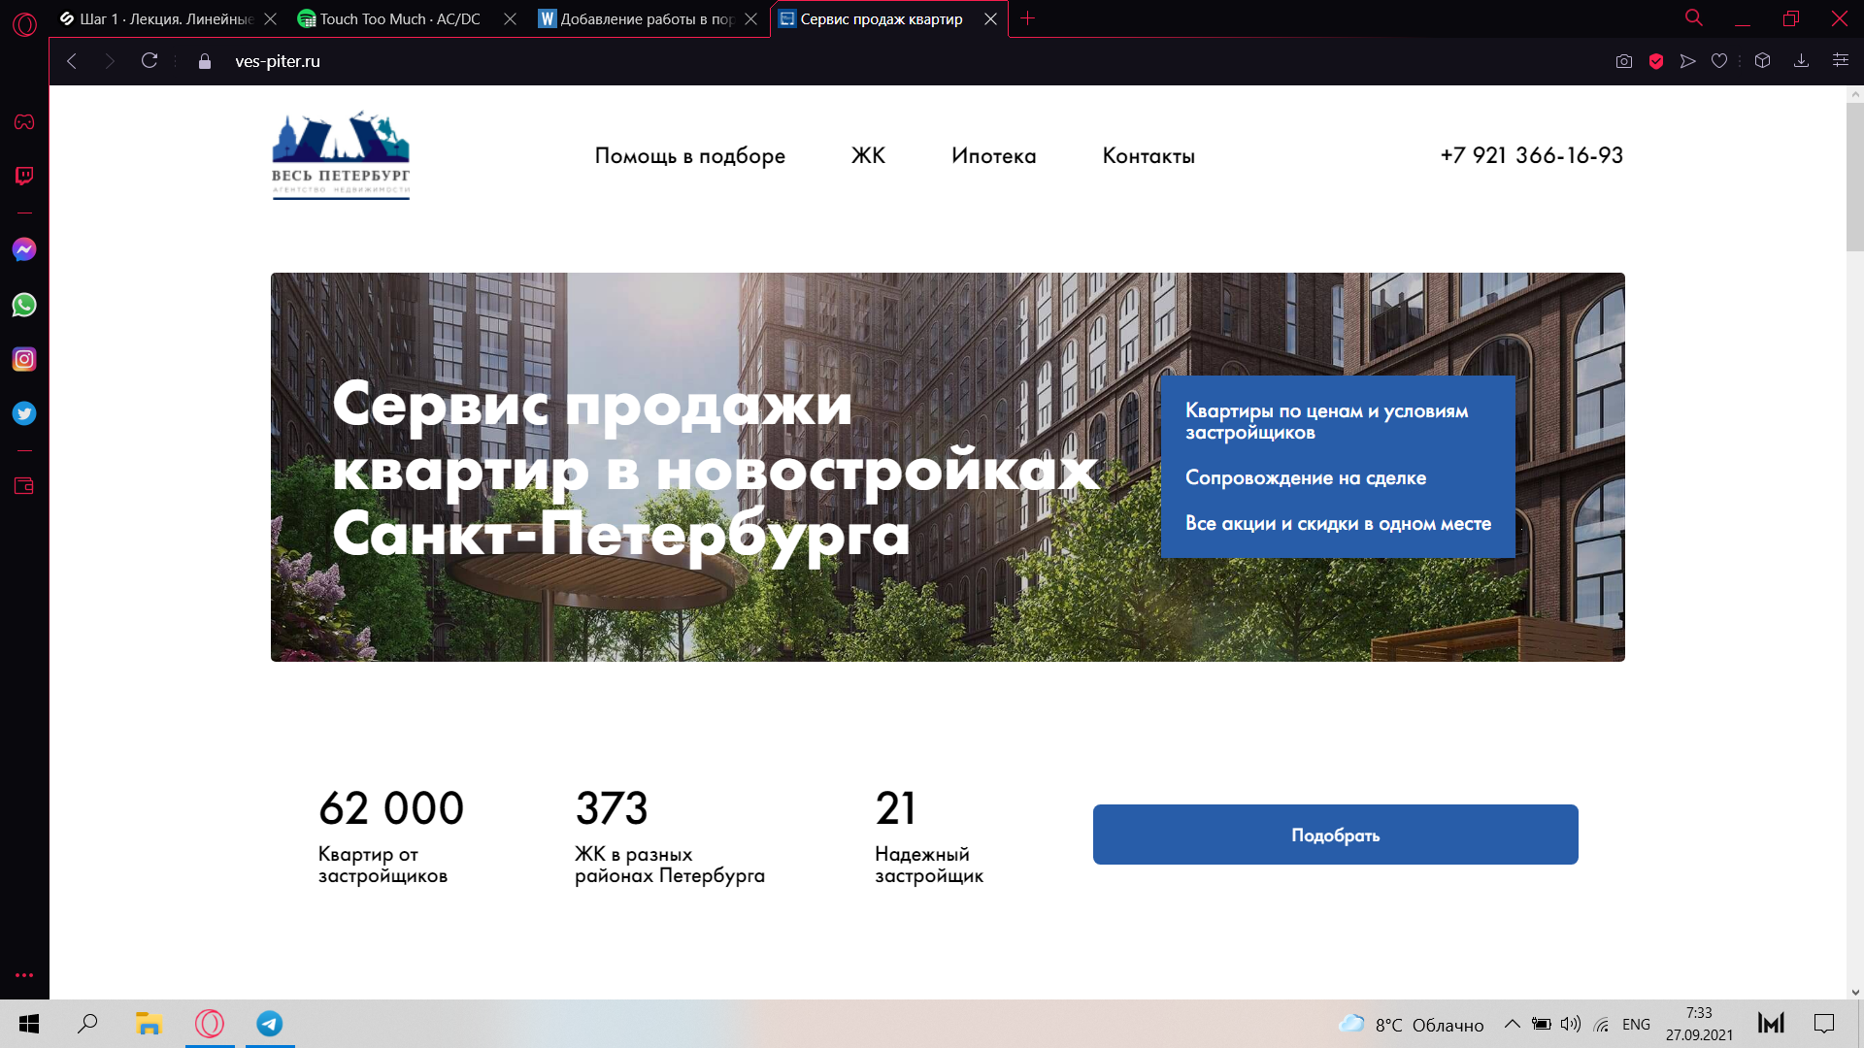Open Easy Setup sliders icon
The width and height of the screenshot is (1864, 1048).
[x=1840, y=60]
